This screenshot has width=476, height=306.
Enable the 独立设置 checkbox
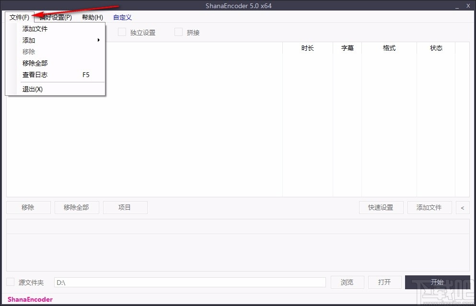[x=122, y=32]
